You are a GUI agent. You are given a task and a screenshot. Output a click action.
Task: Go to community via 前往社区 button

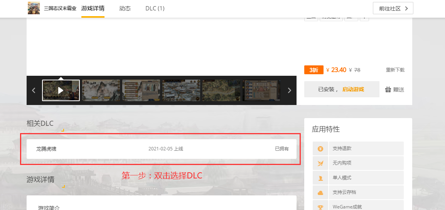pyautogui.click(x=393, y=8)
